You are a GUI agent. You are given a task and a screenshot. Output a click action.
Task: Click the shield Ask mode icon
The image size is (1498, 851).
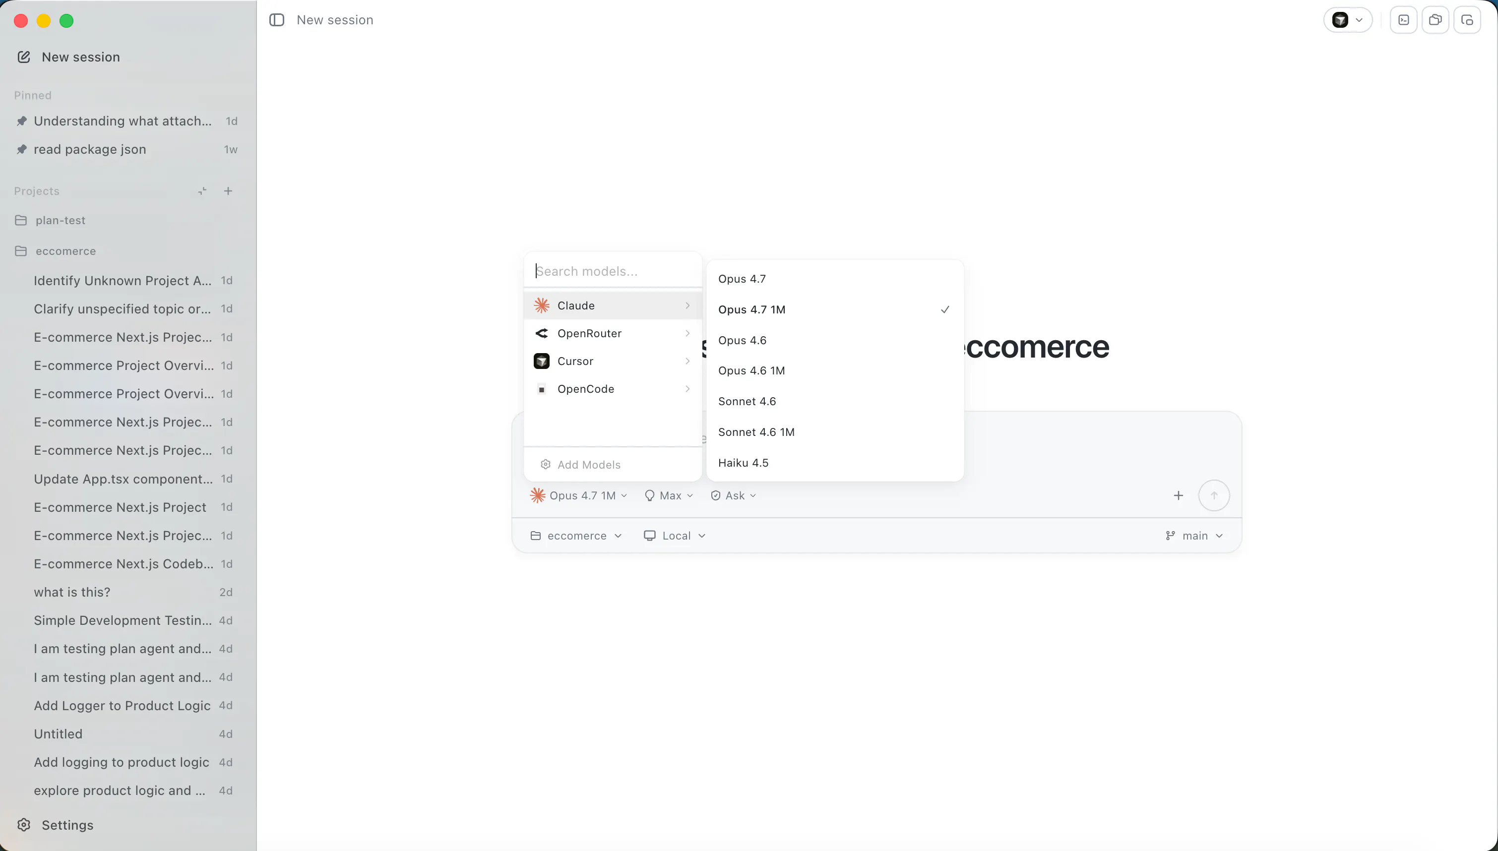coord(715,495)
